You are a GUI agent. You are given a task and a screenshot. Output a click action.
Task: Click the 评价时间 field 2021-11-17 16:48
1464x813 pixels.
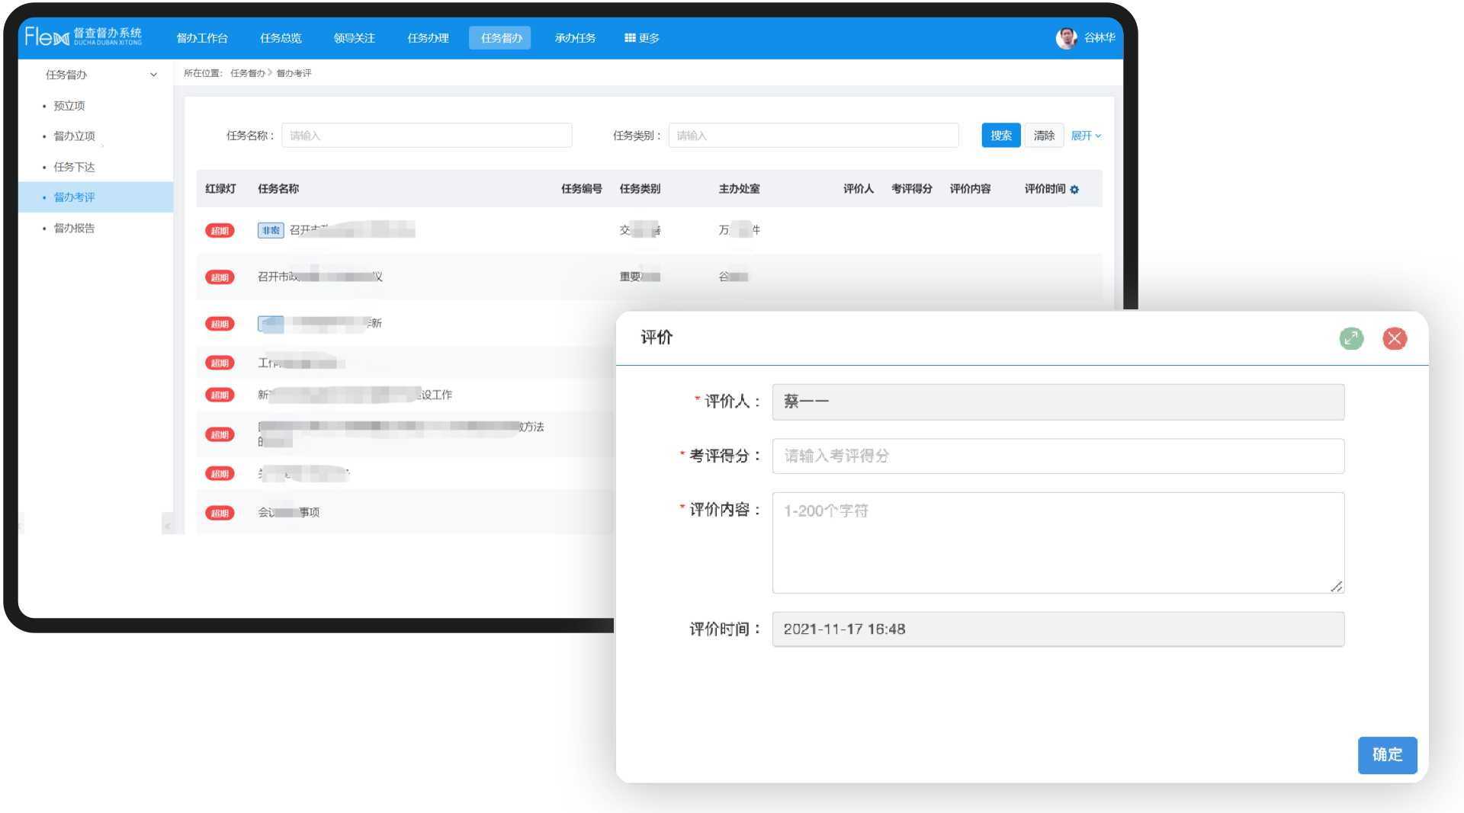pos(1058,629)
